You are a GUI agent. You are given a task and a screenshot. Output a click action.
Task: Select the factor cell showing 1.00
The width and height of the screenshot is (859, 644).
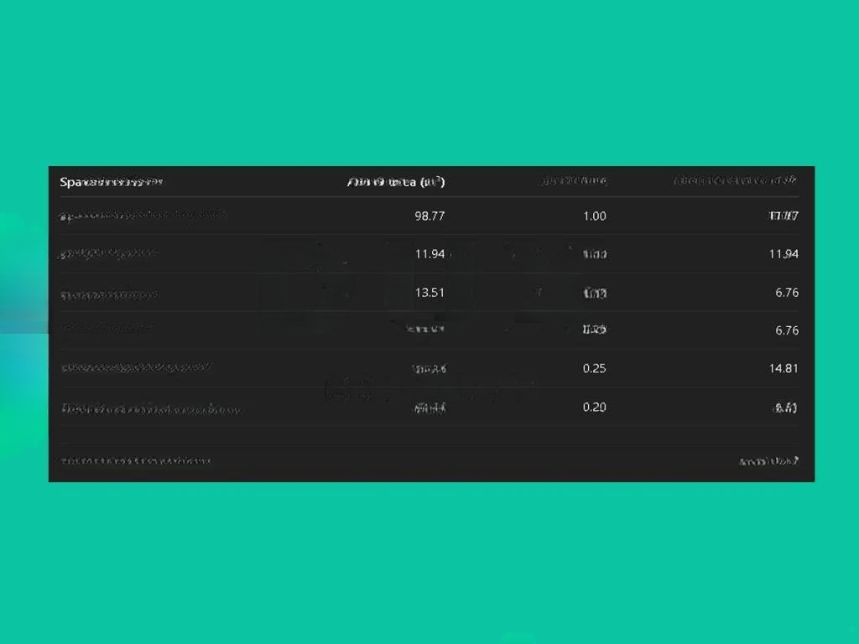point(595,216)
